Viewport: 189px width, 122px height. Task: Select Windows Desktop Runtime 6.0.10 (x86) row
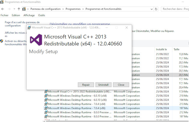coord(116,100)
